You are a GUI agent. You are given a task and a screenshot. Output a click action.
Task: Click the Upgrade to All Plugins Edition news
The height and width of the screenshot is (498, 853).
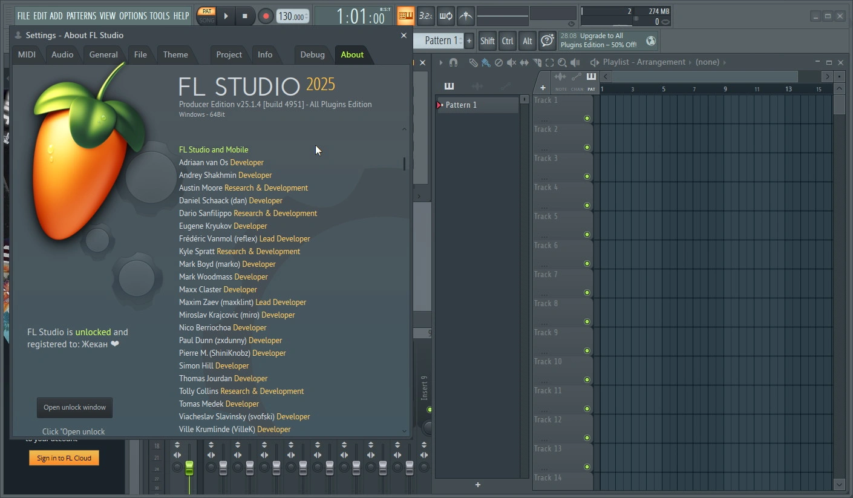click(599, 41)
